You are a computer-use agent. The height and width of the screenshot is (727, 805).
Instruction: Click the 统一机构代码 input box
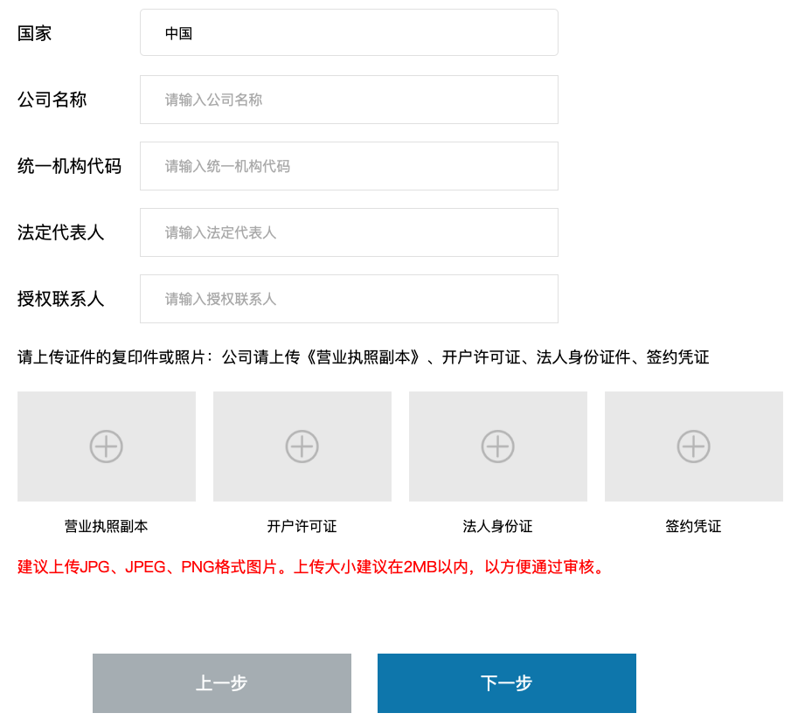click(x=349, y=166)
